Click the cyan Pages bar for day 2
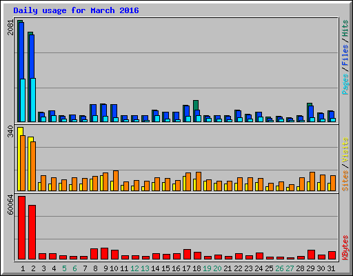The width and height of the screenshot is (353, 276). pyautogui.click(x=33, y=100)
